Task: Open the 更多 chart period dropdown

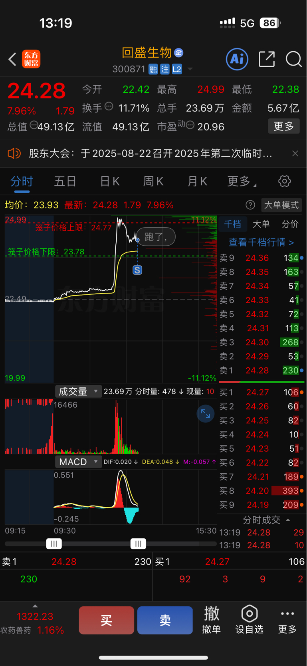Action: pyautogui.click(x=242, y=182)
